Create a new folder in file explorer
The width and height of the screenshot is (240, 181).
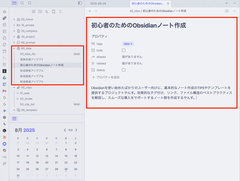click(x=40, y=11)
